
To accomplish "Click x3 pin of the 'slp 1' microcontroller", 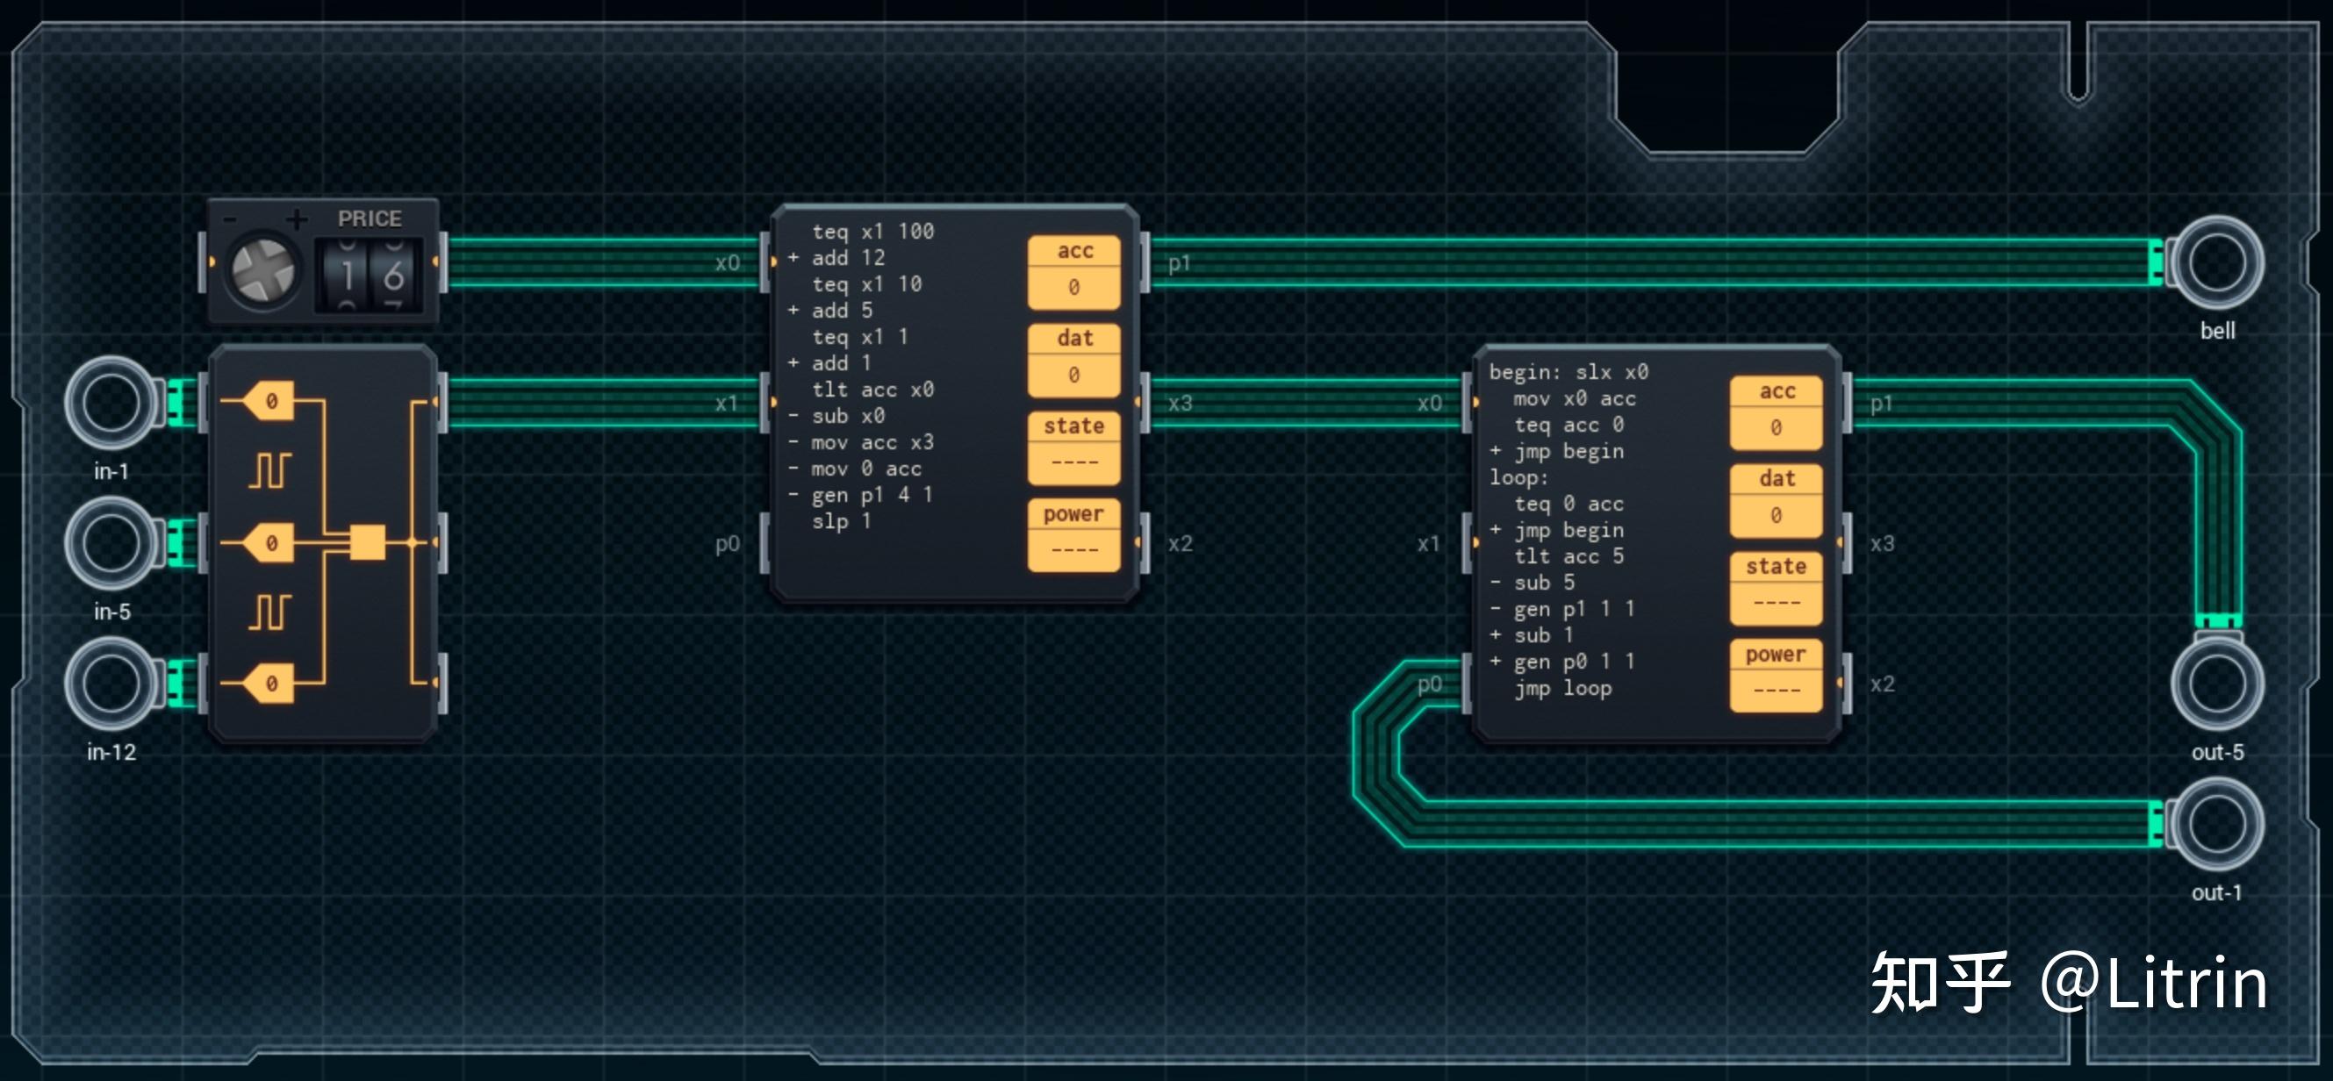I will pos(1146,403).
